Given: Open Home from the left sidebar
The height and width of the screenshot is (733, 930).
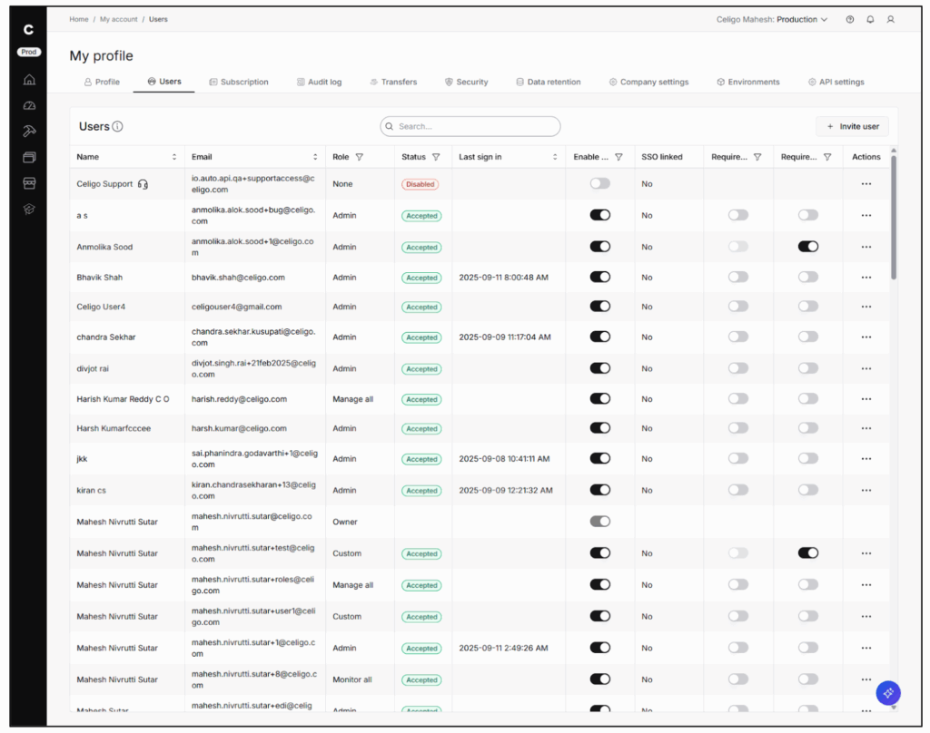Looking at the screenshot, I should tap(29, 80).
